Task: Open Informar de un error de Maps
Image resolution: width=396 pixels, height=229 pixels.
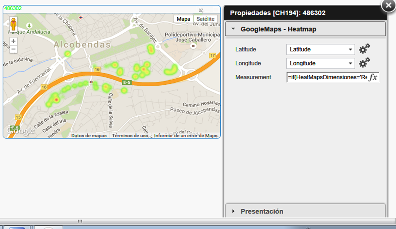Action: (x=186, y=136)
